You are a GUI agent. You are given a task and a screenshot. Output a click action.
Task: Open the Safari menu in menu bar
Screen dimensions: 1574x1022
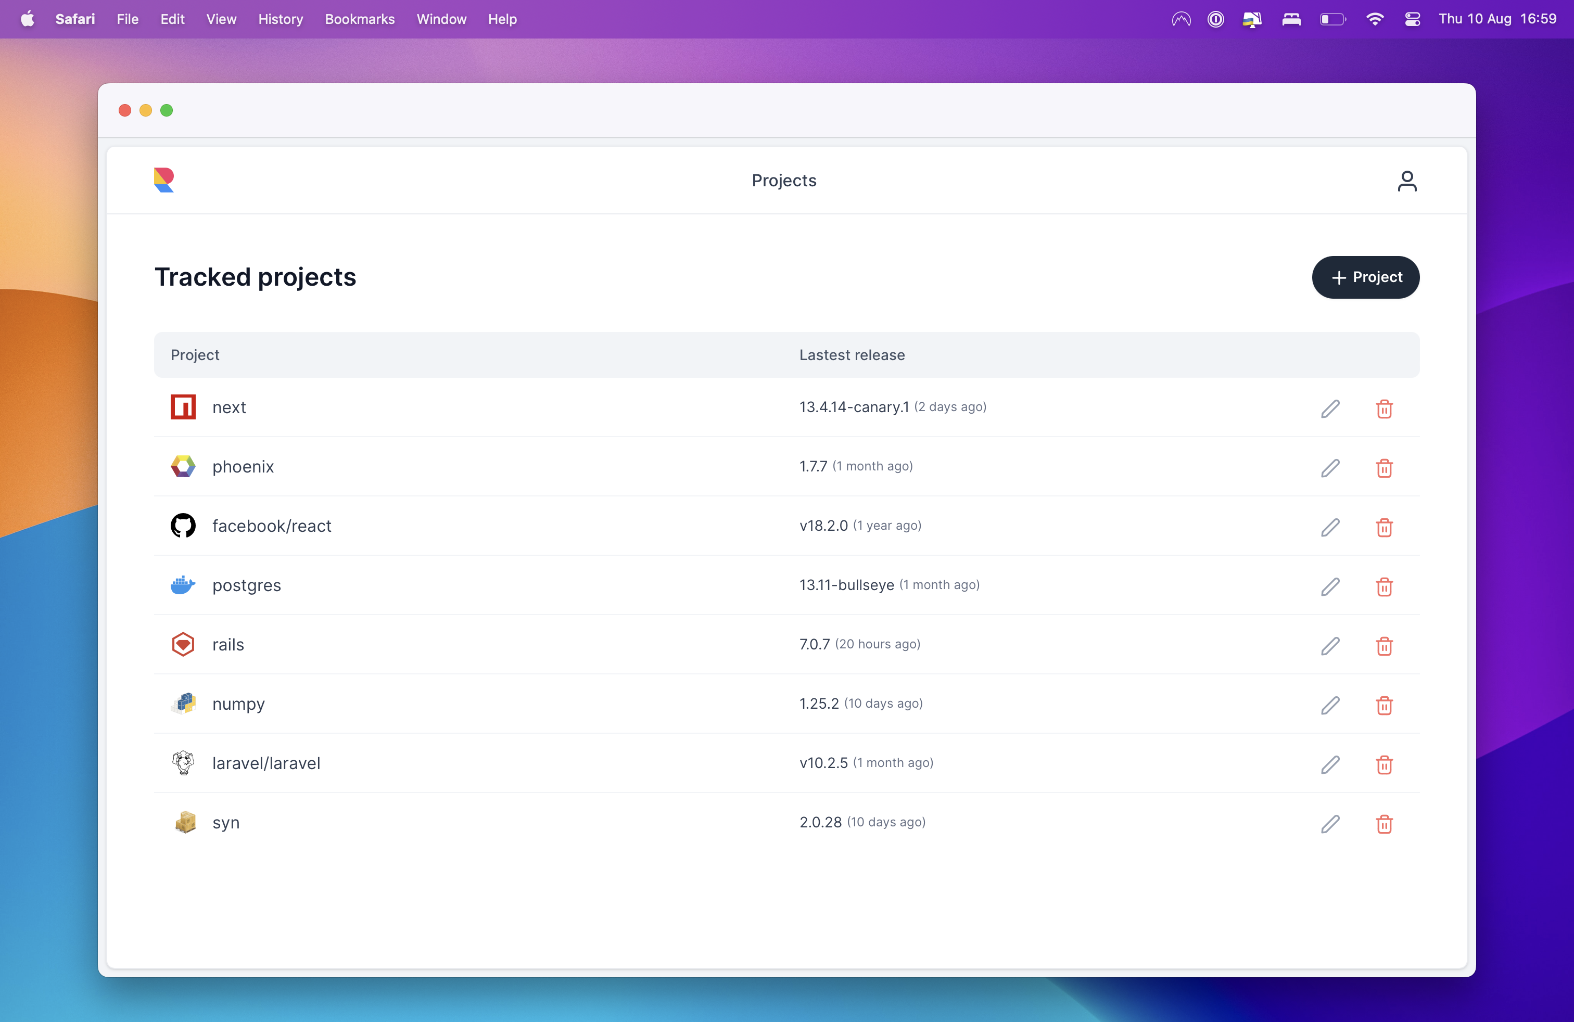[75, 19]
